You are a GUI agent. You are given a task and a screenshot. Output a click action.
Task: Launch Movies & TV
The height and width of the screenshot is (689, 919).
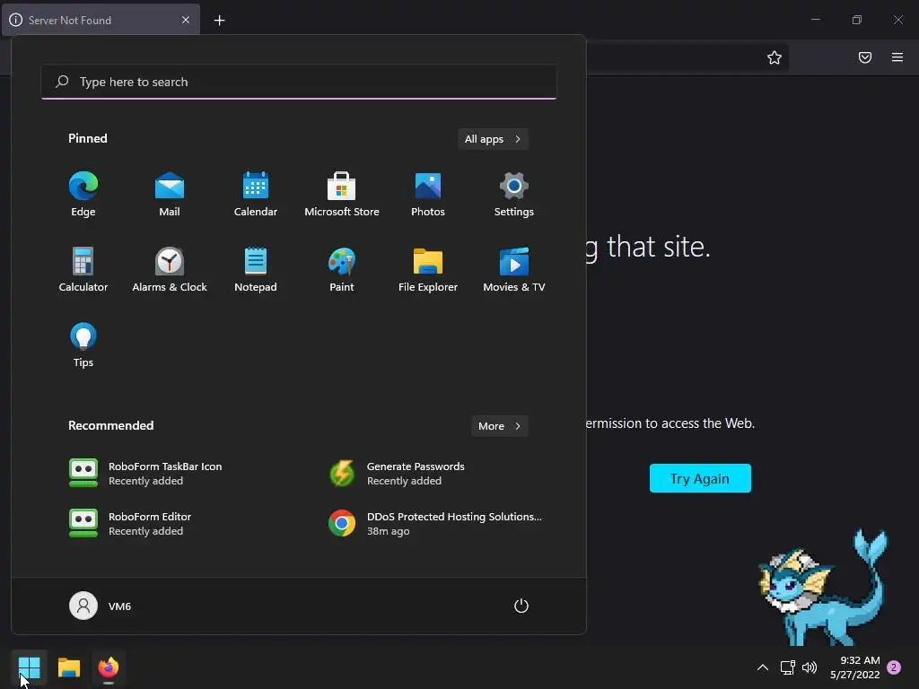coord(514,269)
